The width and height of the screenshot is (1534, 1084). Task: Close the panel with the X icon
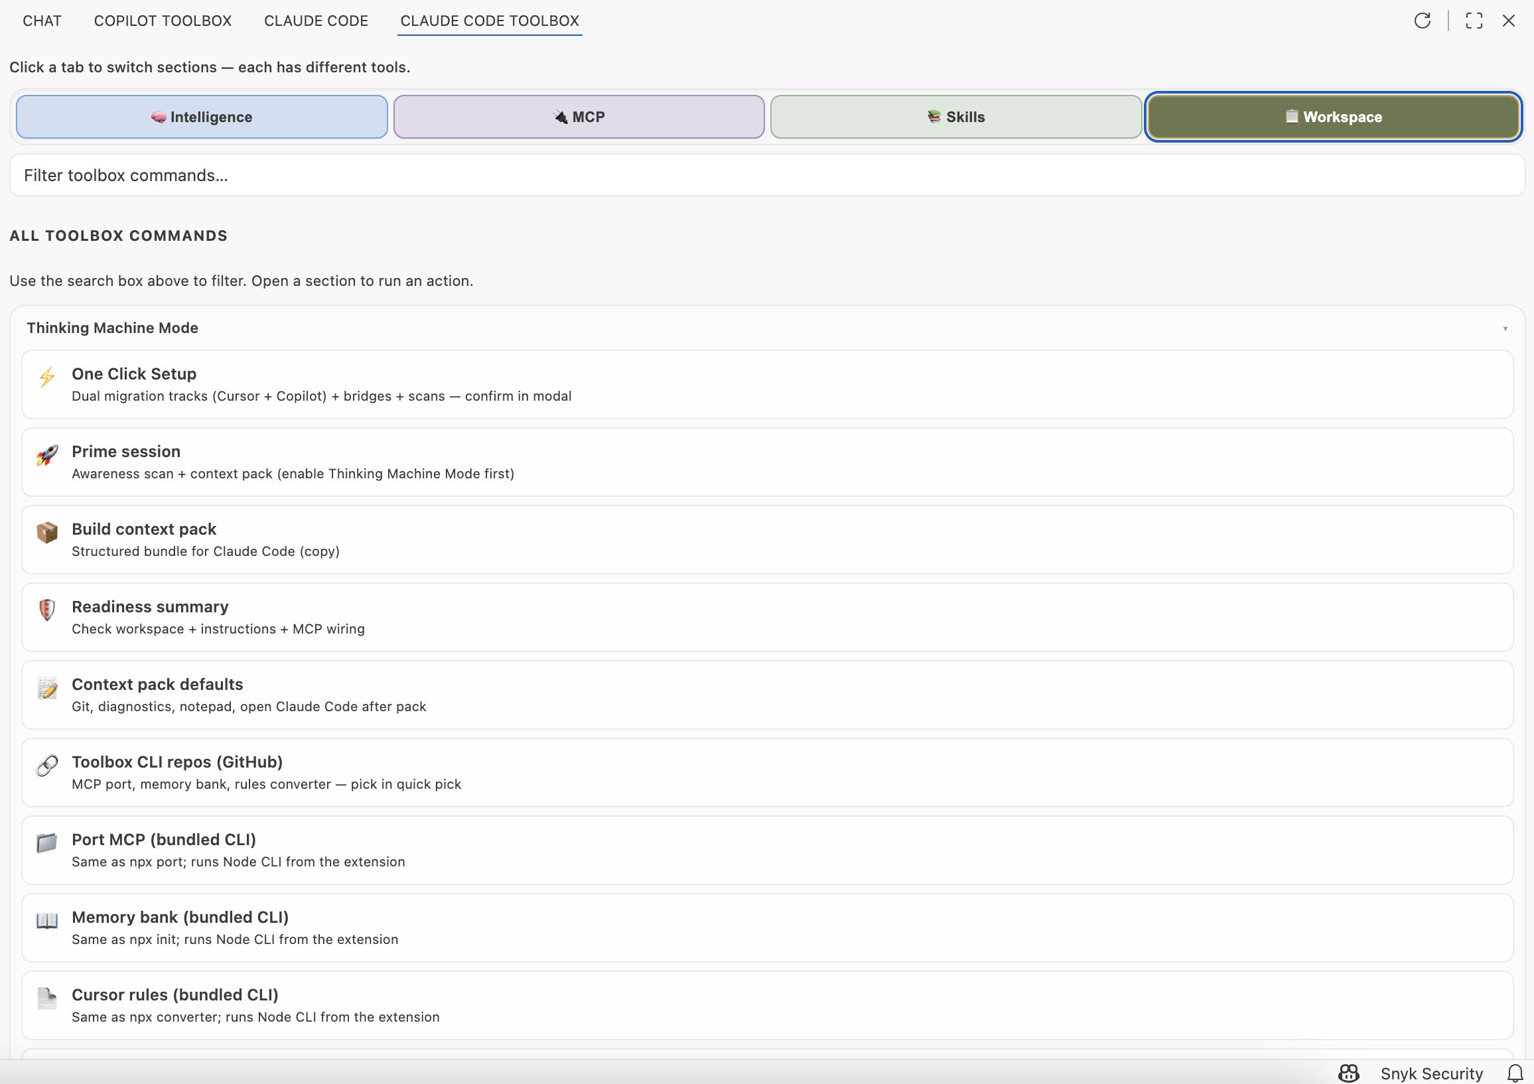click(1509, 21)
